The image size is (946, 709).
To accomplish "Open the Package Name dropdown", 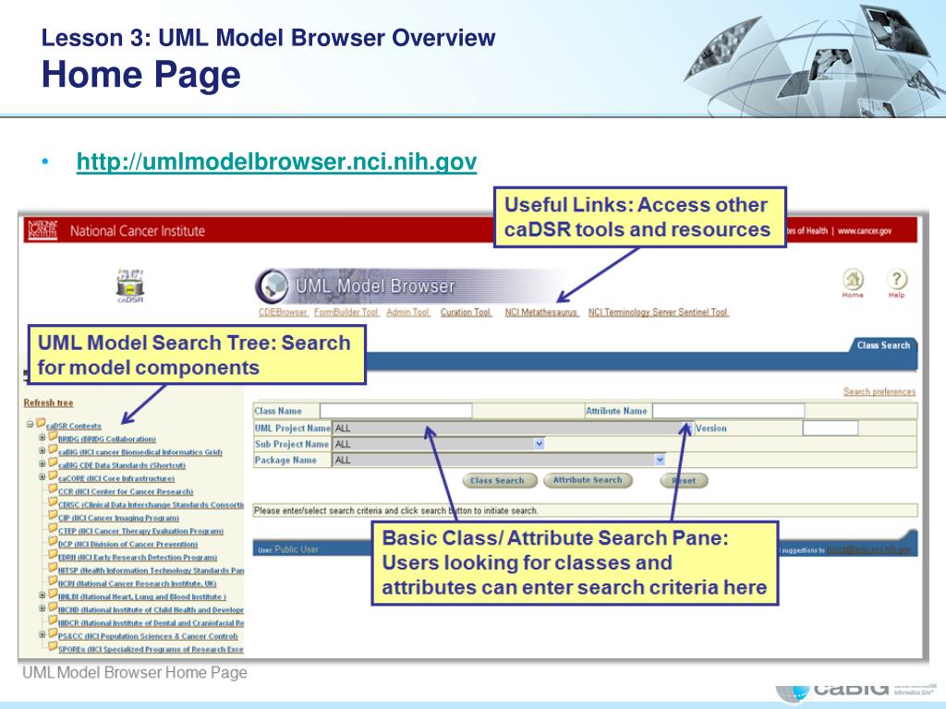I will point(499,460).
